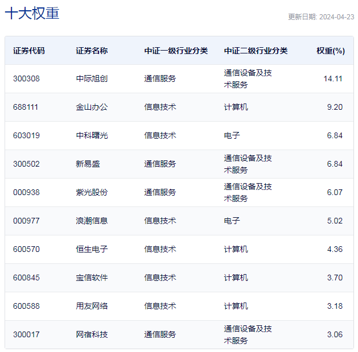The image size is (358, 352).
Task: Click the 中证一级行业分类 column header
Action: (x=176, y=51)
